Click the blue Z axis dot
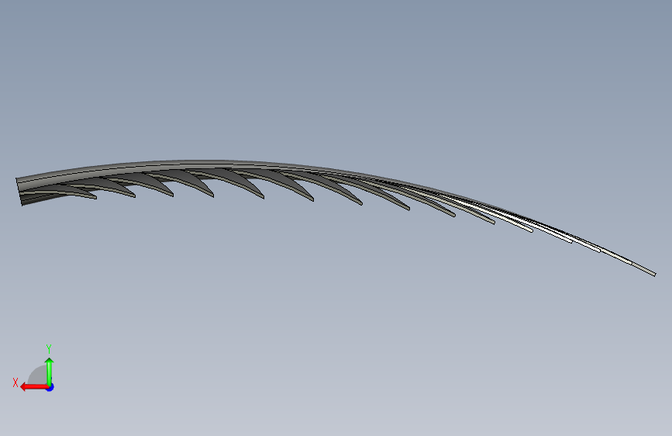 (x=50, y=387)
